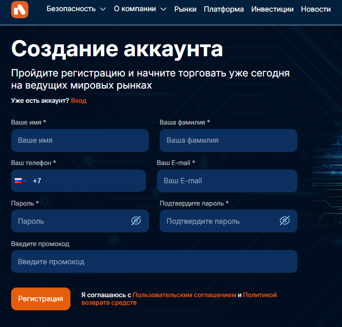Open the Пользовательским соглашением link

tap(184, 295)
